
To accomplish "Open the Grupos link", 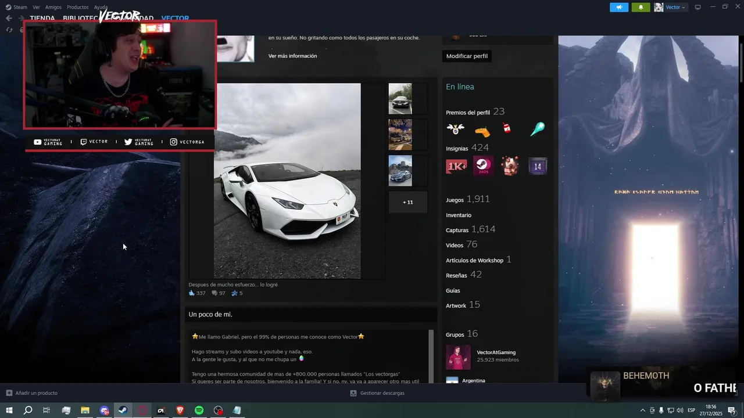I will click(455, 334).
